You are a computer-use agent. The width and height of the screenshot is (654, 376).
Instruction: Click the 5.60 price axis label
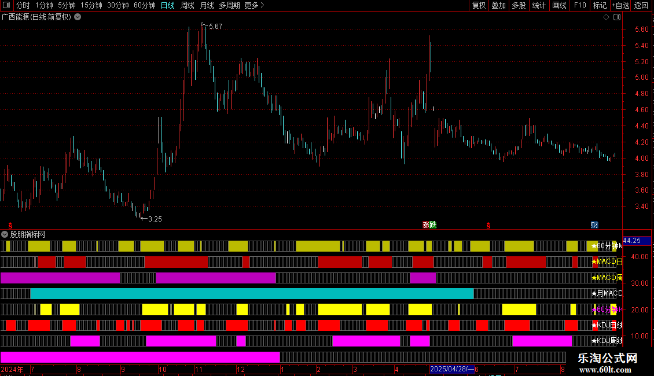coord(641,29)
